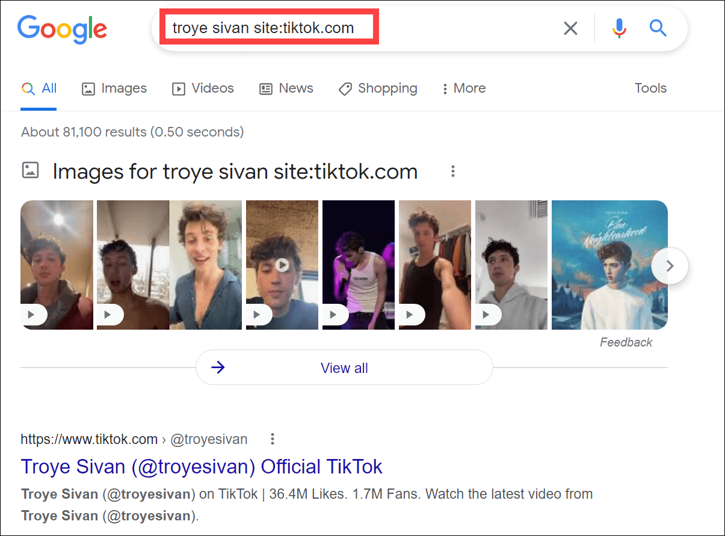Open the Images for troye sivan heading
This screenshot has width=725, height=536.
tap(235, 171)
